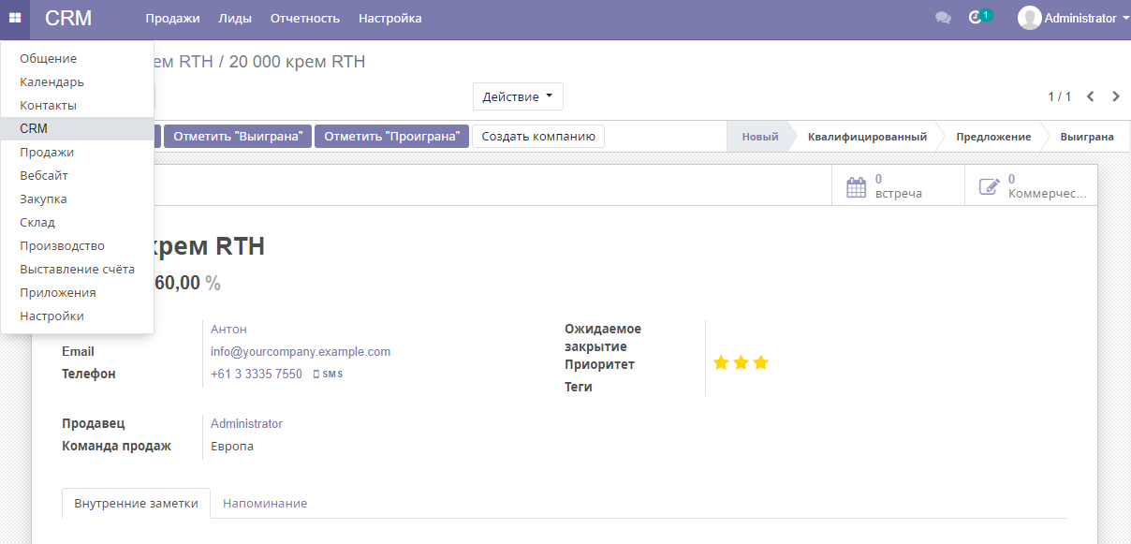Open the activities clock icon with badge

[977, 17]
